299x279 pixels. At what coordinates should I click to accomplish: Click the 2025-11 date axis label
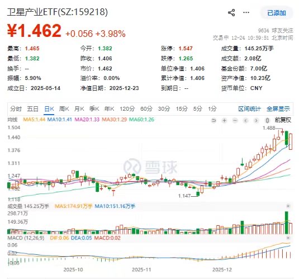click(x=141, y=269)
